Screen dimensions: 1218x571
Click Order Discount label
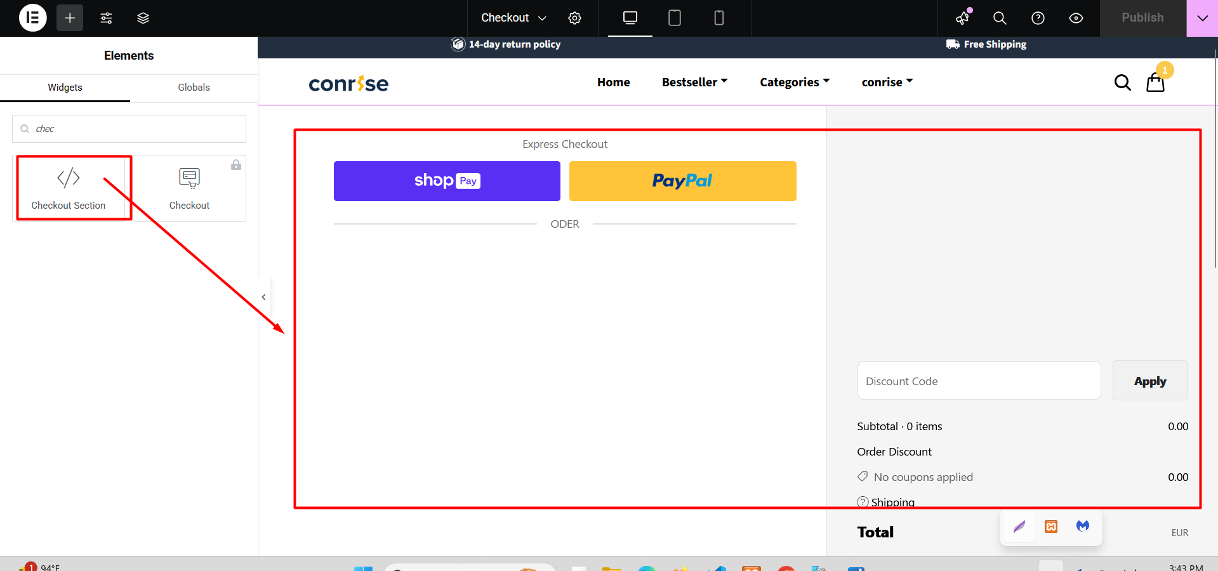click(894, 452)
